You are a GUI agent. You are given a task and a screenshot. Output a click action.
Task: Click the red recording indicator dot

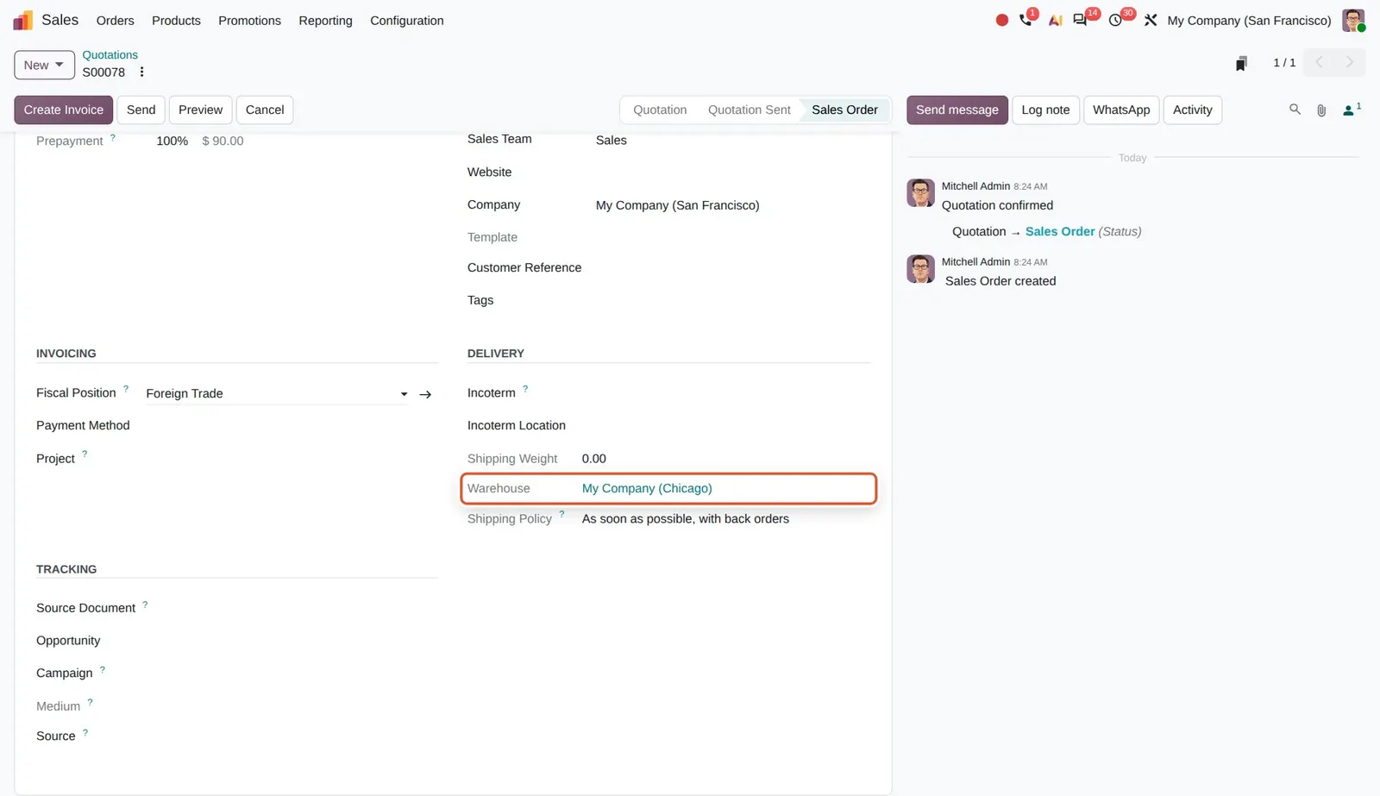[1001, 20]
